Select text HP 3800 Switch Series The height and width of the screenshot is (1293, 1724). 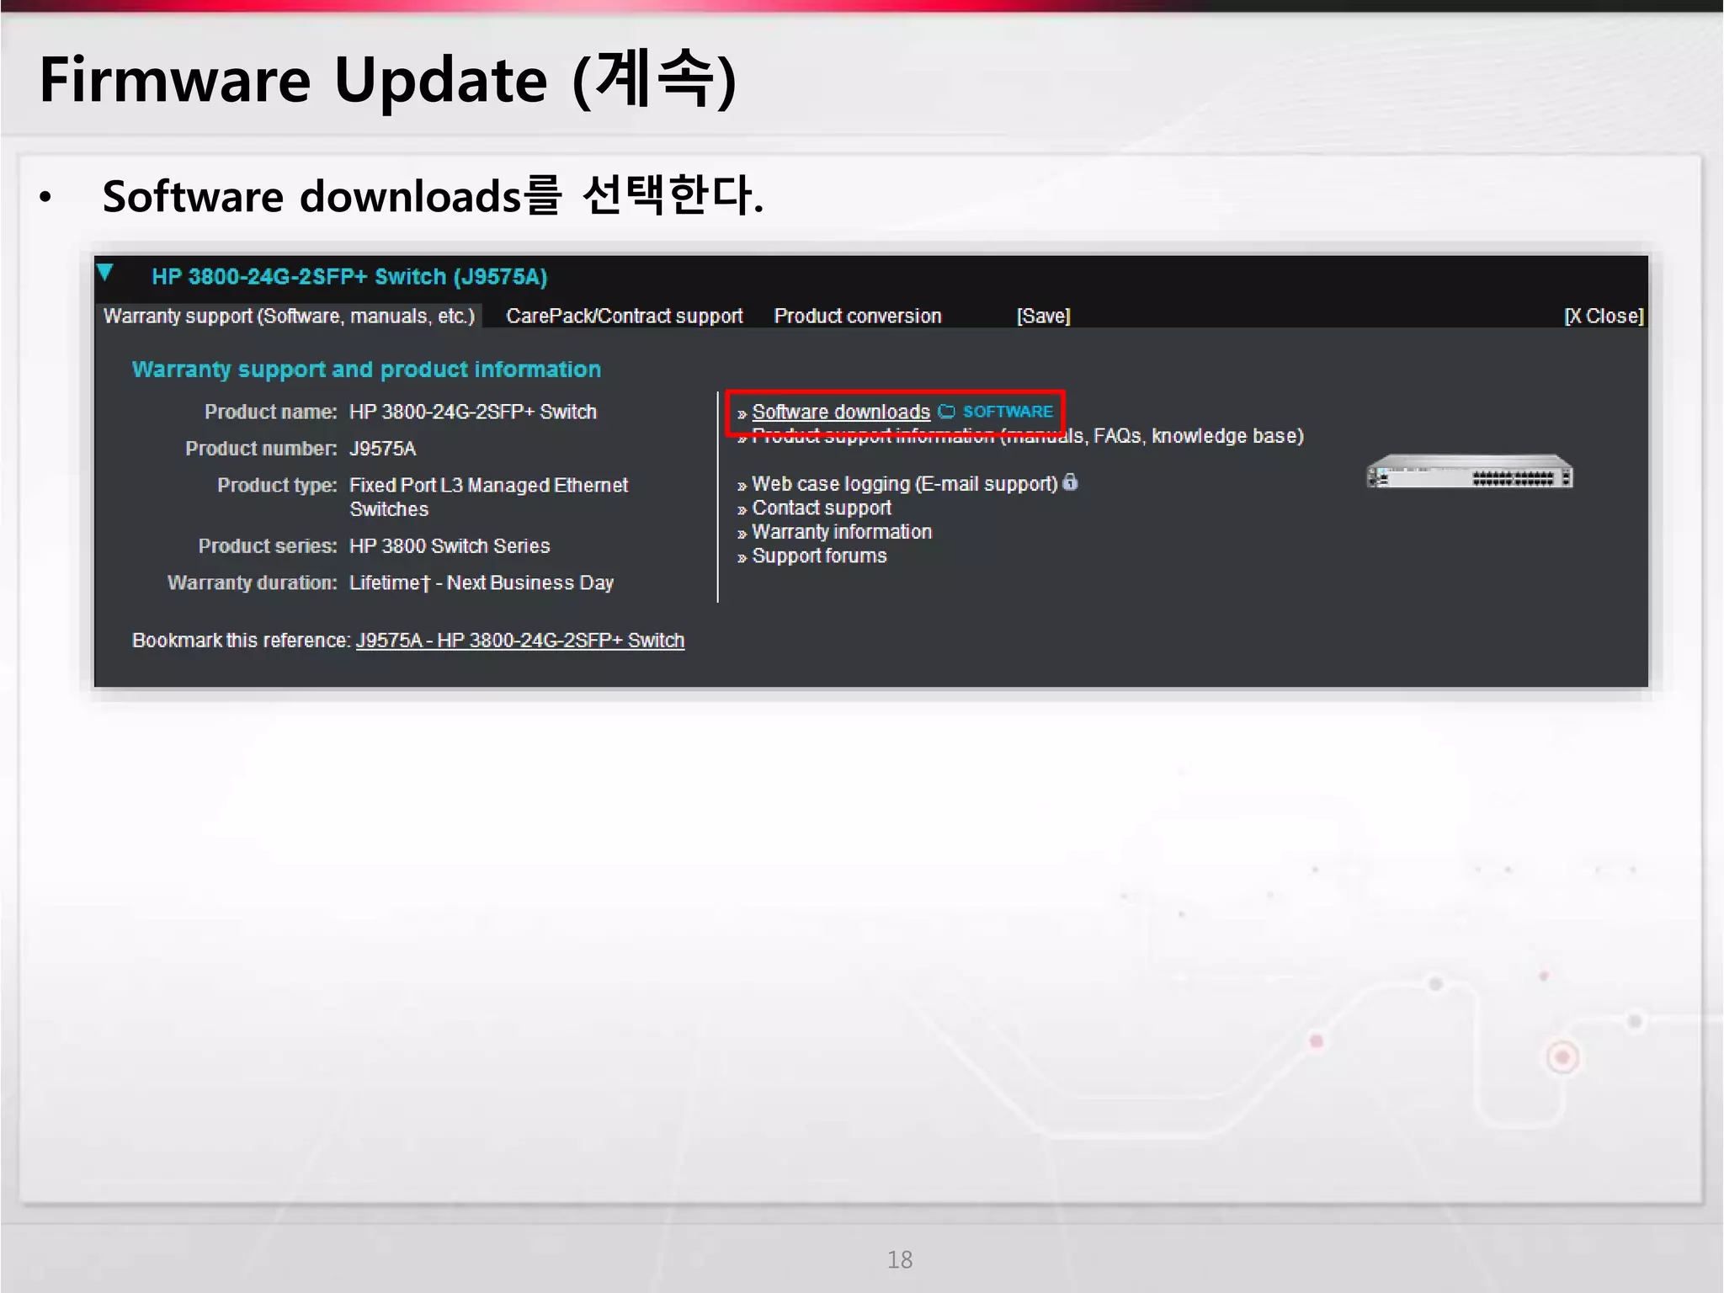450,546
